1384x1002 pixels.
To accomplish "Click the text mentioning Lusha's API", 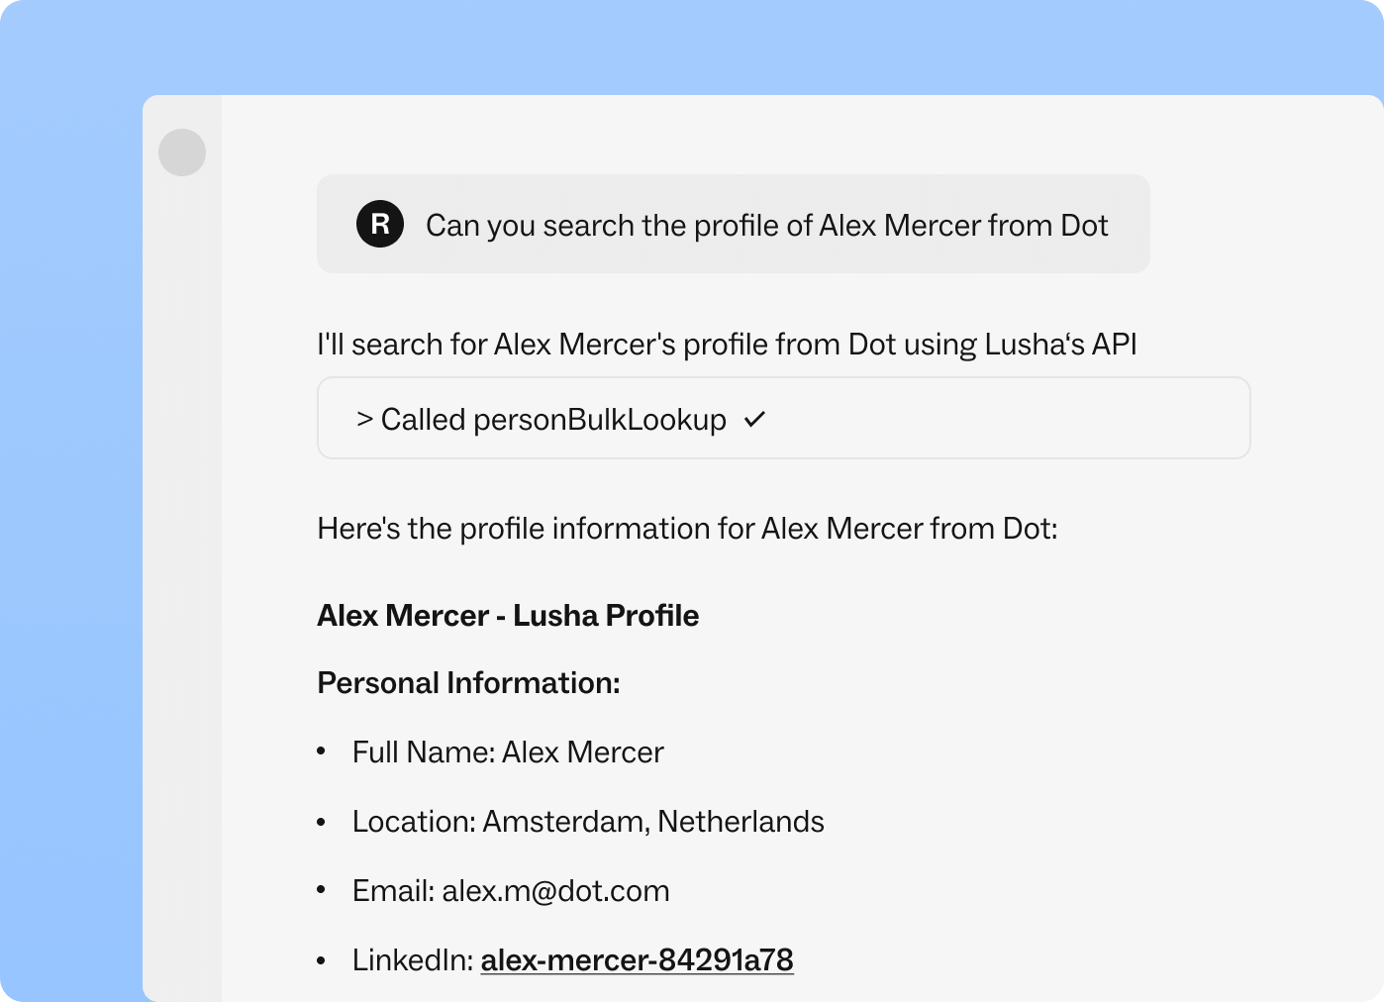I will pyautogui.click(x=727, y=344).
